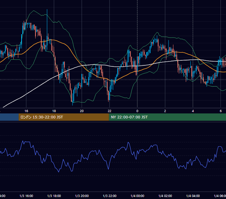226x199 pixels.
Task: Click the NY 22:00-07:00 JST session bar
Action: point(167,117)
